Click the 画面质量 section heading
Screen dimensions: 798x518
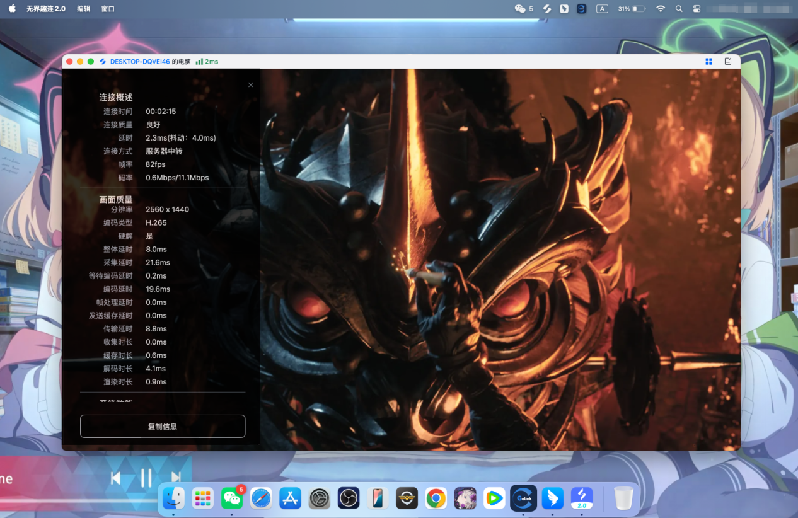click(116, 199)
